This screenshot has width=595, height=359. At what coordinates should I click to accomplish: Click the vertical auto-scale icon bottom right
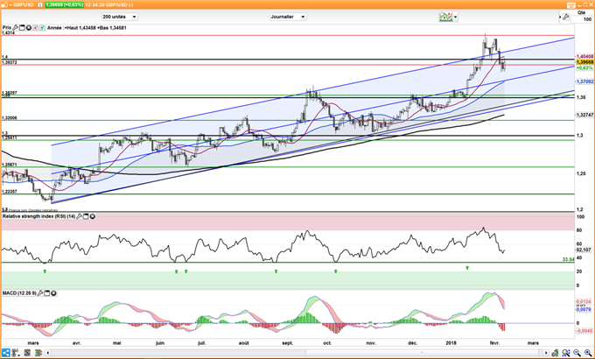point(555,353)
